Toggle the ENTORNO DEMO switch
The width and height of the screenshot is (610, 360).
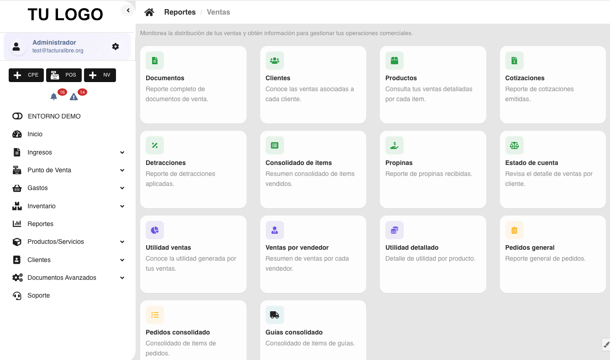pyautogui.click(x=17, y=116)
